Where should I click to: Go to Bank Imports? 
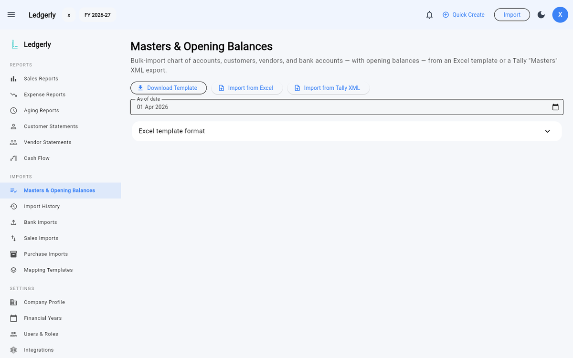60,222
